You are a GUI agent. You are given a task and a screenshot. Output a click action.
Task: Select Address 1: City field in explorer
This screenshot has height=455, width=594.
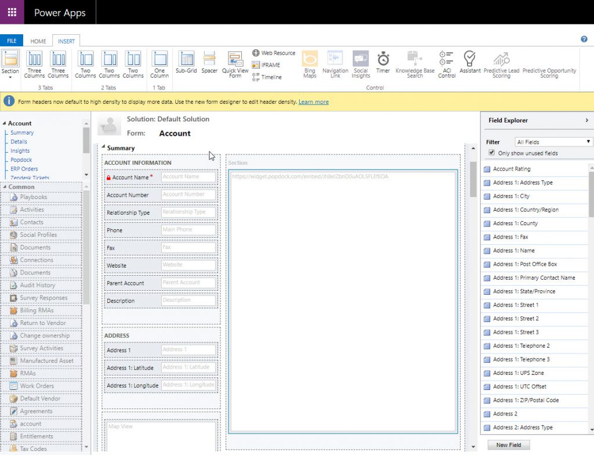[534, 196]
